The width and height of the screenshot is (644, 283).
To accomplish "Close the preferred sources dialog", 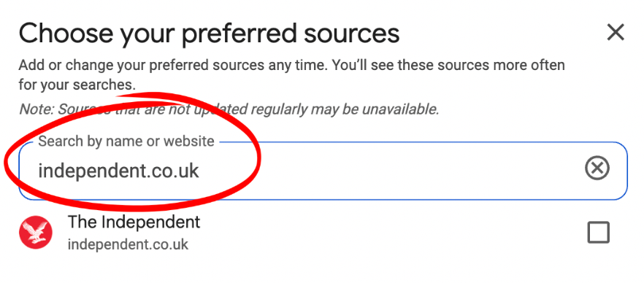I will tap(616, 32).
